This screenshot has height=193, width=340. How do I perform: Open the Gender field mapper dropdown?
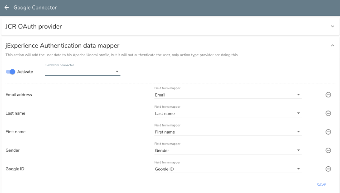228,150
